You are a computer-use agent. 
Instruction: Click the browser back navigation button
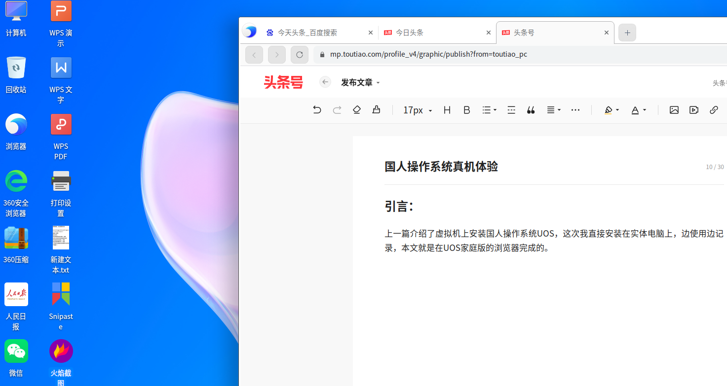point(254,55)
